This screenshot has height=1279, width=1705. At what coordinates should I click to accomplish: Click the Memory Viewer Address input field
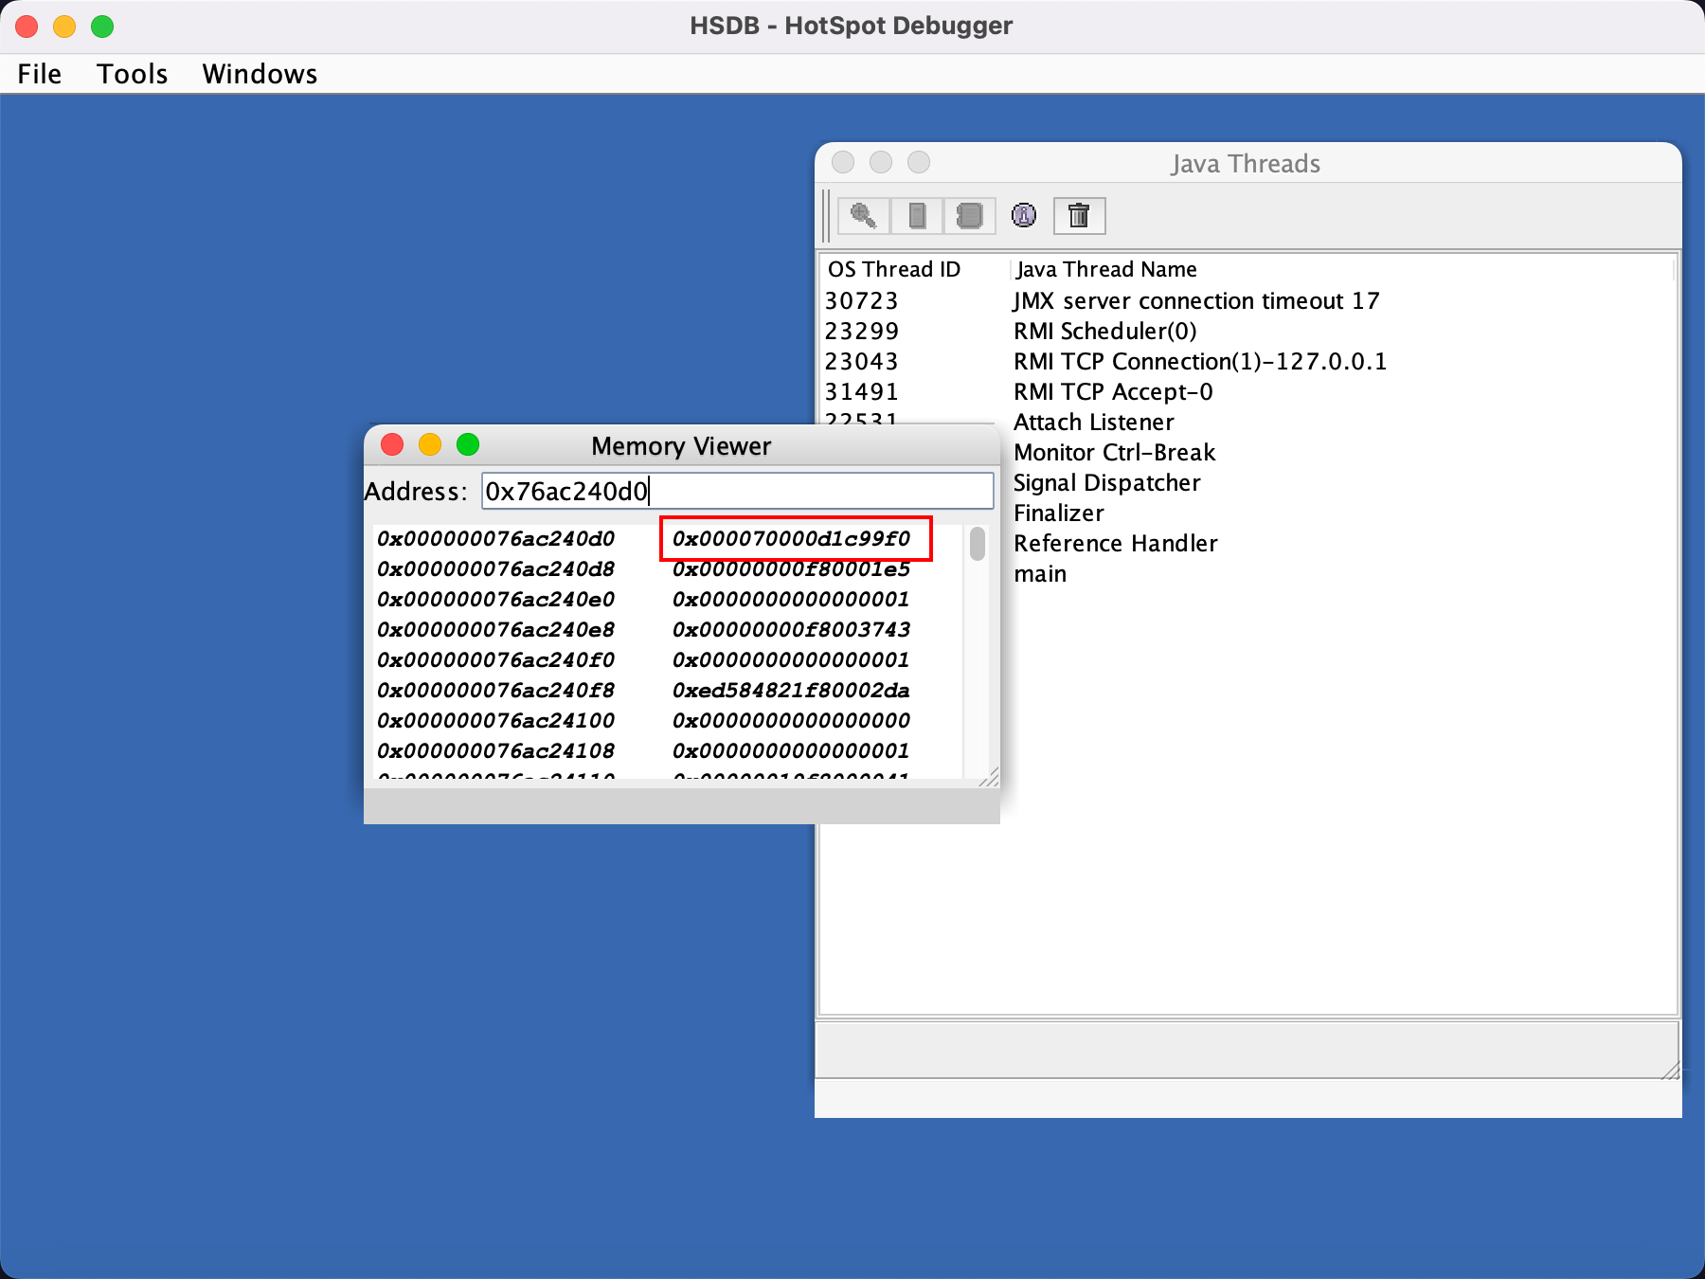pyautogui.click(x=737, y=491)
